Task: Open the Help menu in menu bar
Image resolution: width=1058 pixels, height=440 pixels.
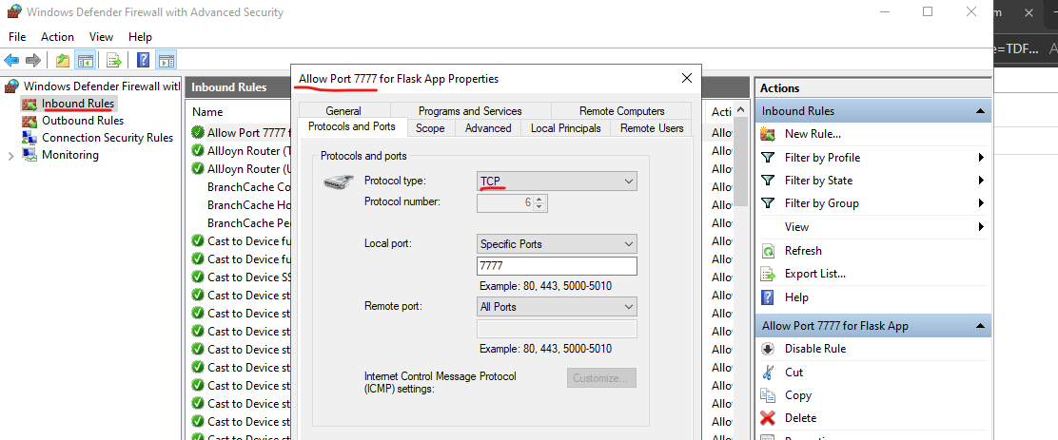Action: (141, 37)
